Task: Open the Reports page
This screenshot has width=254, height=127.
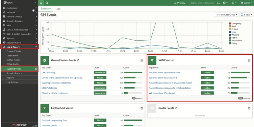Action: coord(11,78)
